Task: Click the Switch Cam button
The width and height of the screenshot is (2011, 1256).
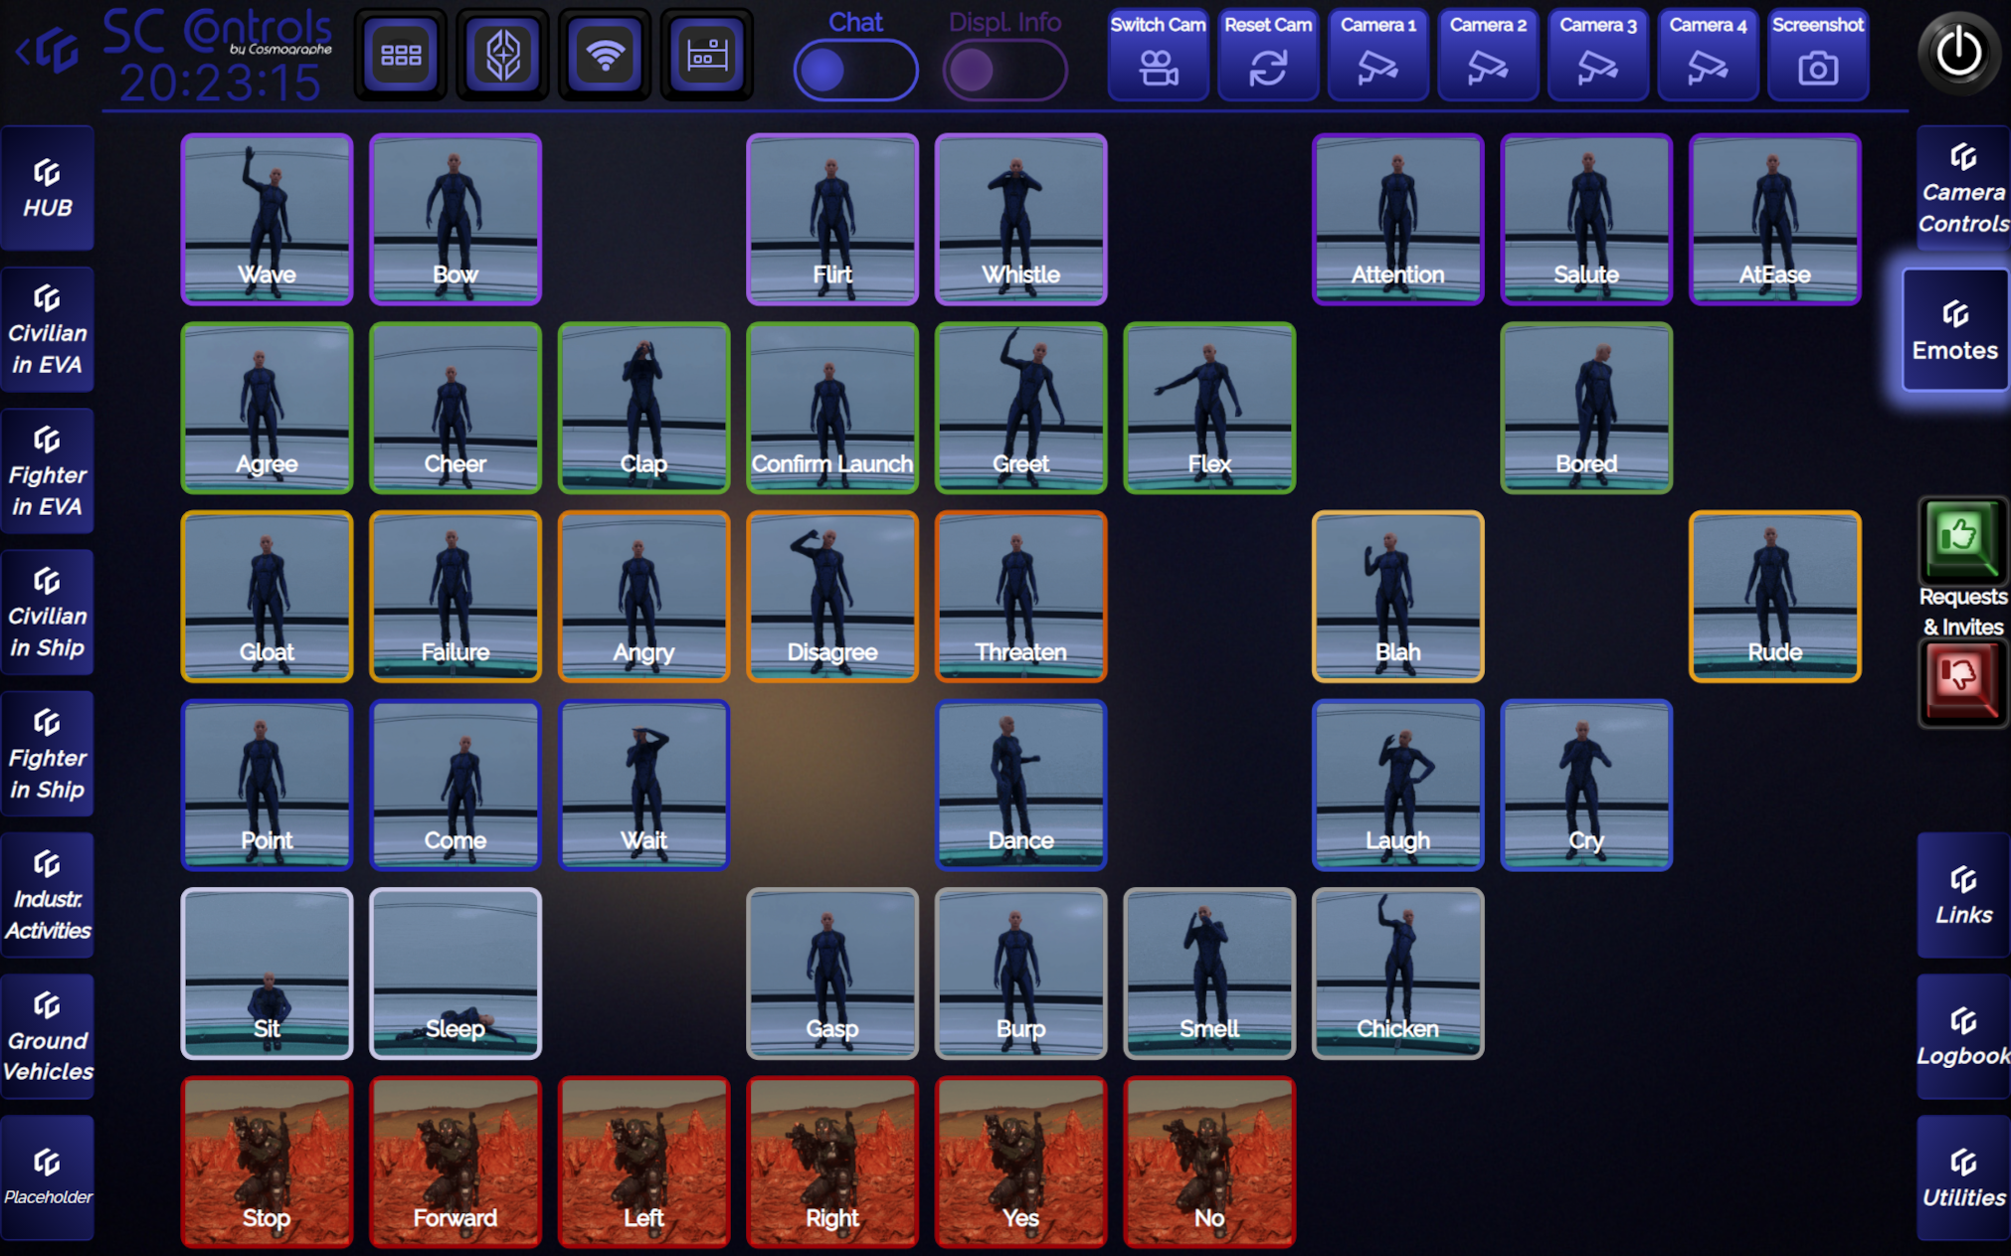Action: pos(1158,55)
